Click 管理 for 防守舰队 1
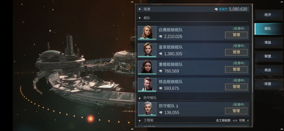Image resolution: width=284 pixels, height=131 pixels. [236, 111]
